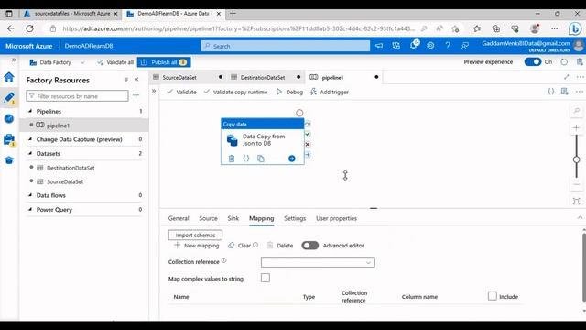Click the failure X output on activity
586x330 pixels.
[308, 145]
